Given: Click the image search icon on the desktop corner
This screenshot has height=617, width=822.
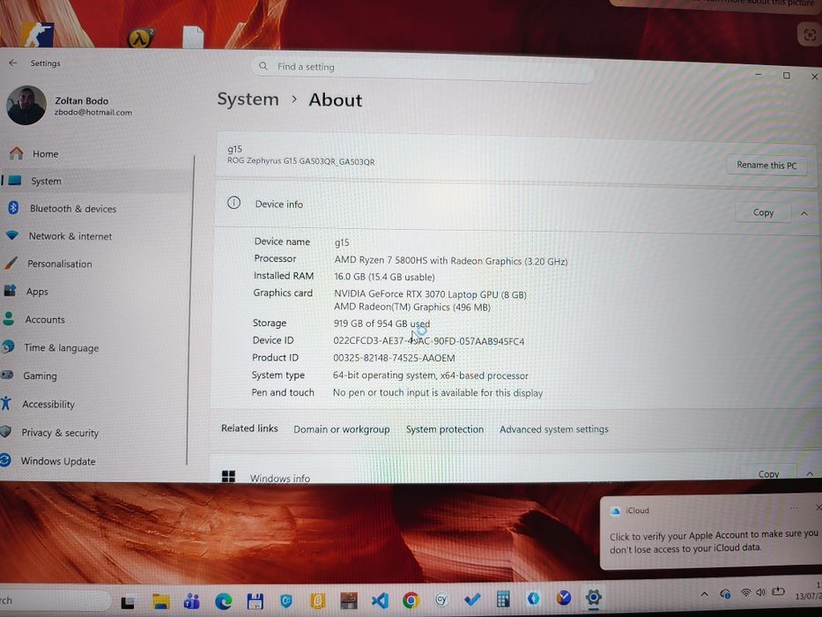Looking at the screenshot, I should (810, 34).
